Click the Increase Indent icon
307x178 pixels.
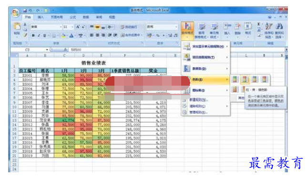coord(115,35)
